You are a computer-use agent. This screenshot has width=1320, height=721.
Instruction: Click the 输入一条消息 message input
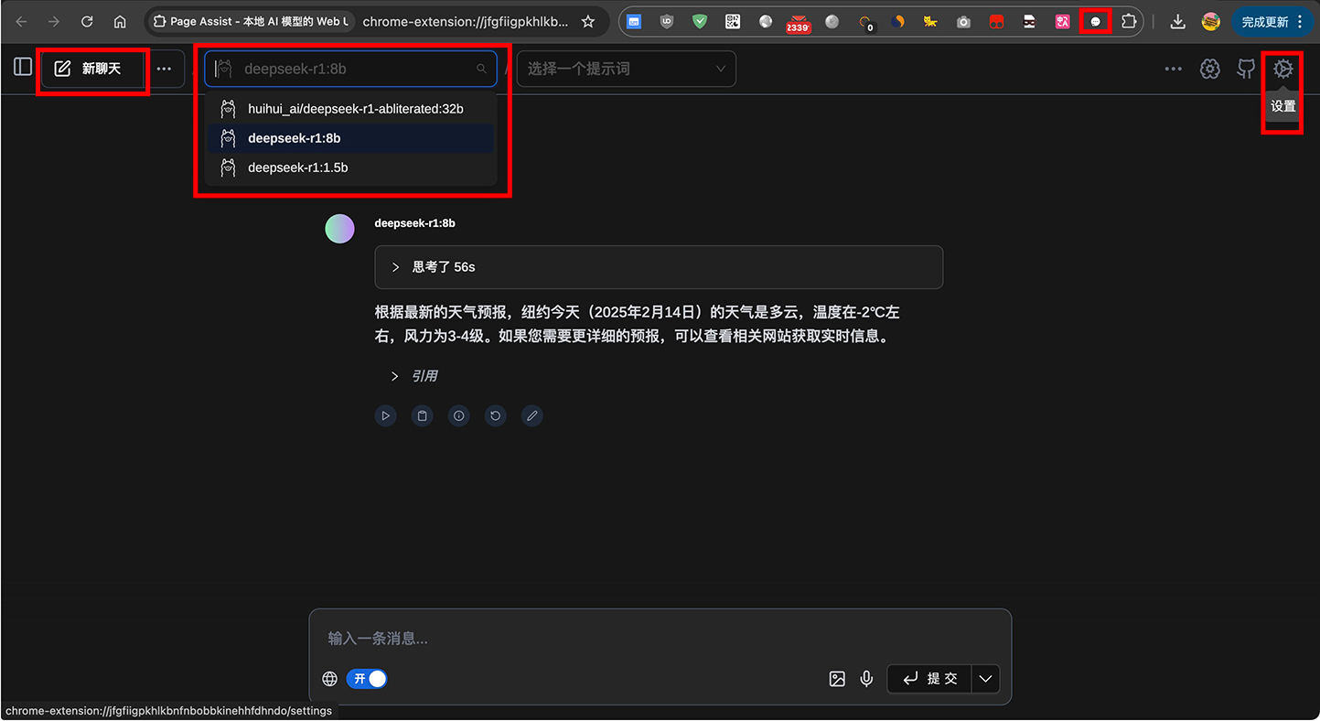point(660,639)
